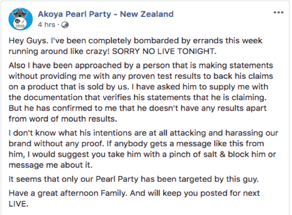Screen dimensions: 292x215
Task: Click the line "the documentation that verifies his statements"
Action: click(138, 98)
